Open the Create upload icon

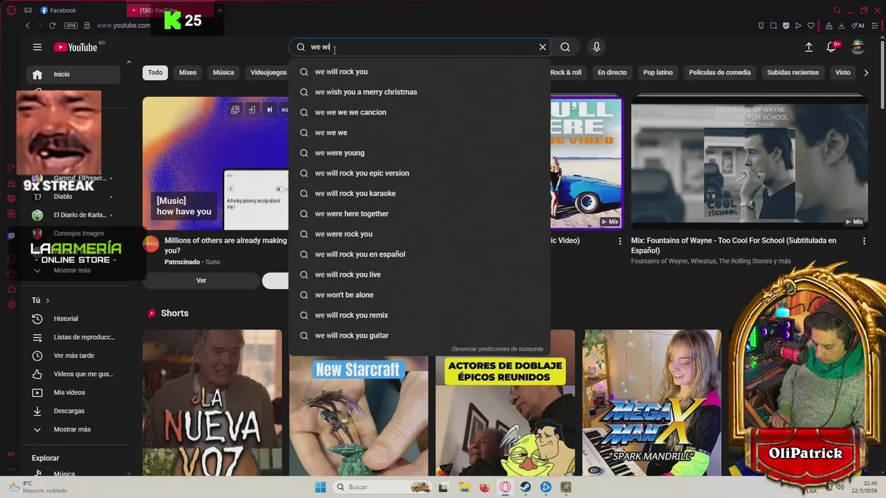pyautogui.click(x=808, y=47)
